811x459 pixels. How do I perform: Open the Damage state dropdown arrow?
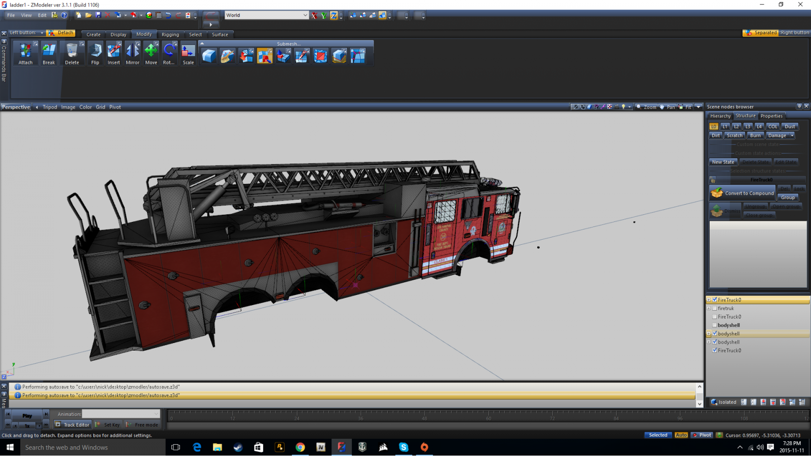[x=792, y=136]
